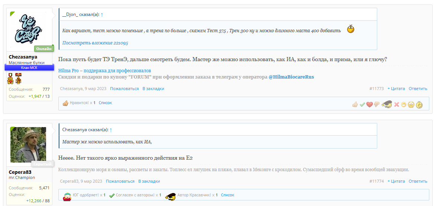Click the 'Онлайн' status badge on Chezasanya
Image resolution: width=436 pixels, height=206 pixels.
point(44,49)
